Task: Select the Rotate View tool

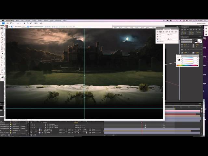Action: coord(31,23)
